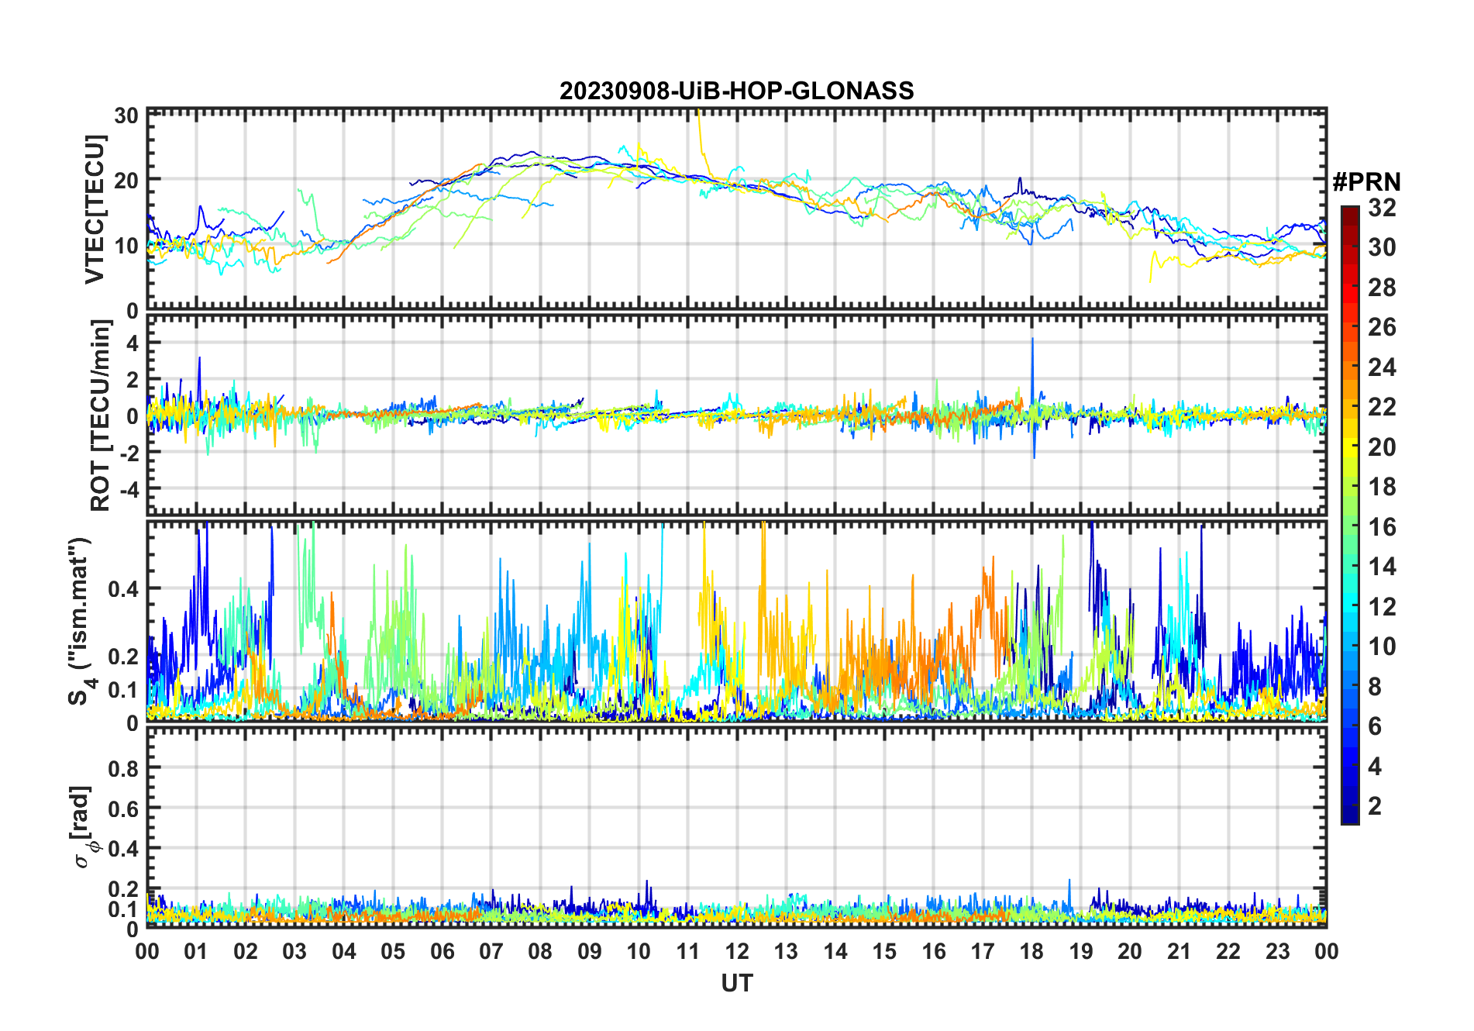Click the 12 hour tick on the UT axis
Image resolution: width=1474 pixels, height=1031 pixels.
click(737, 951)
